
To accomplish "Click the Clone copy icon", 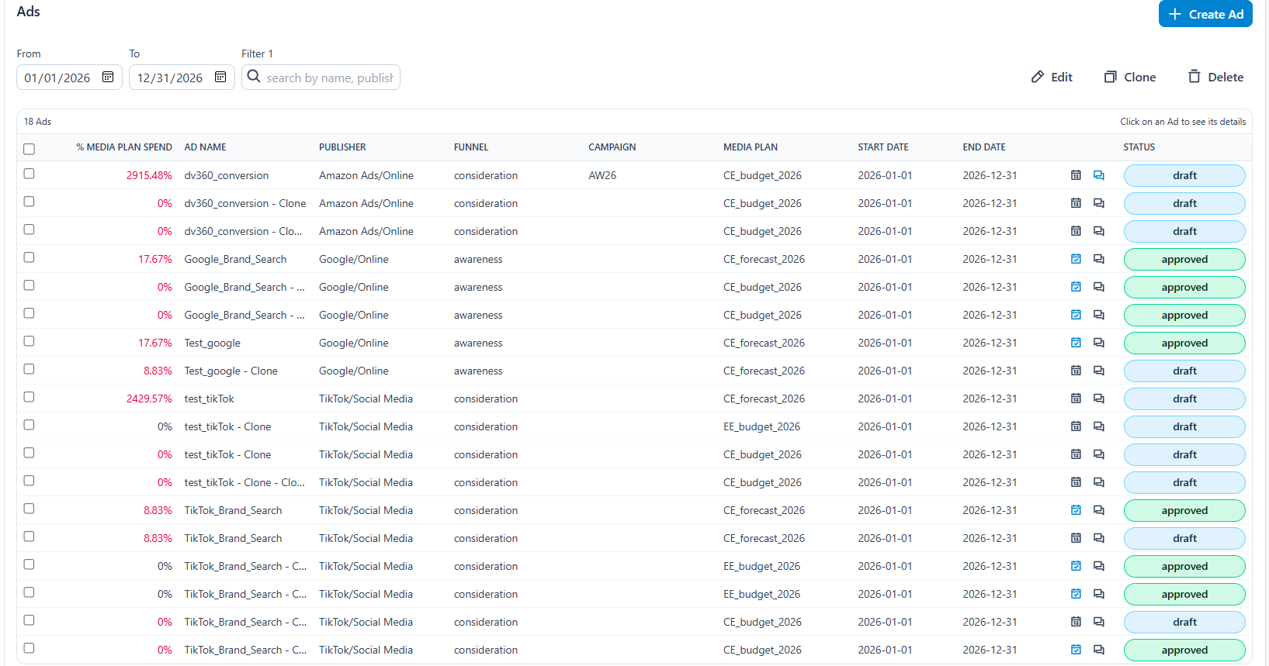I will tap(1111, 77).
